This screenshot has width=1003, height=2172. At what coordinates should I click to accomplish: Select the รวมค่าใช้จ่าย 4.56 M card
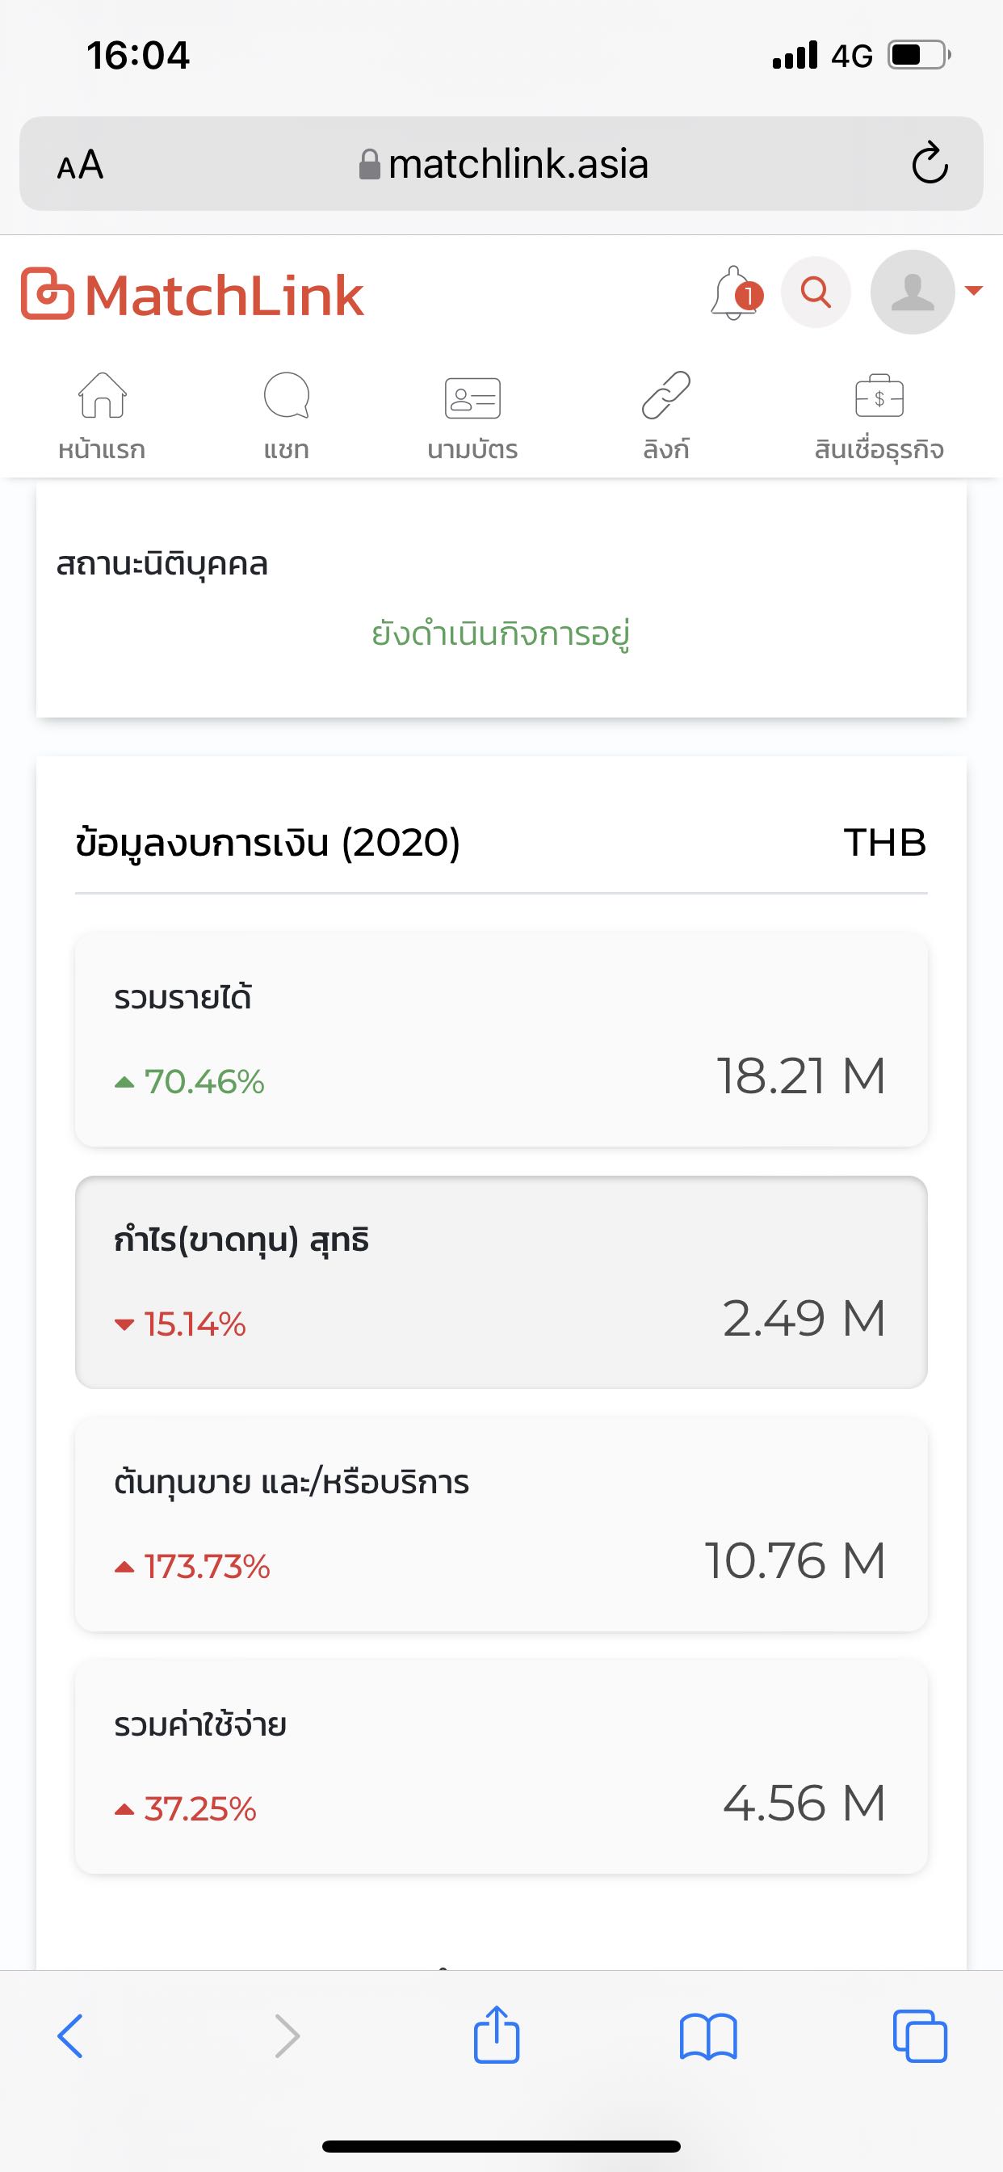coord(501,1766)
